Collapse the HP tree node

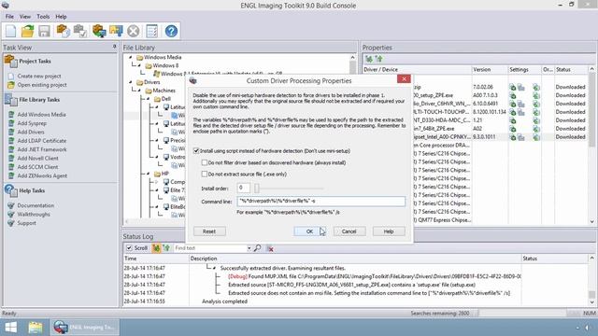pos(148,174)
